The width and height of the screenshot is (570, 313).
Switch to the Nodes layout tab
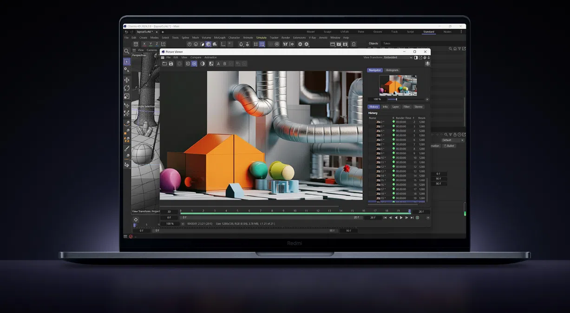coord(447,32)
